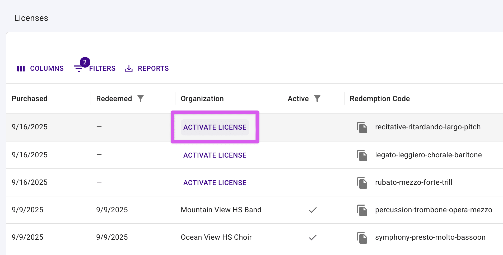Select the Mountain View HS Band organization cell
The image size is (503, 255).
point(221,210)
